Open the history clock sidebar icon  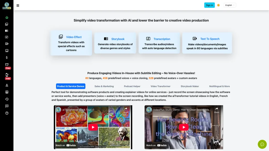point(7,99)
